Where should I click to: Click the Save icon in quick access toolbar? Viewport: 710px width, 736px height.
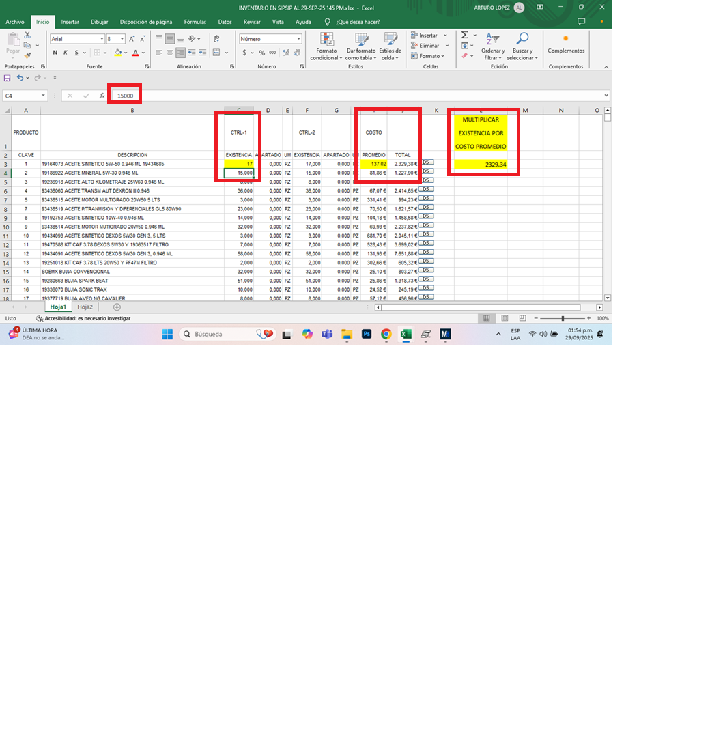(x=8, y=79)
